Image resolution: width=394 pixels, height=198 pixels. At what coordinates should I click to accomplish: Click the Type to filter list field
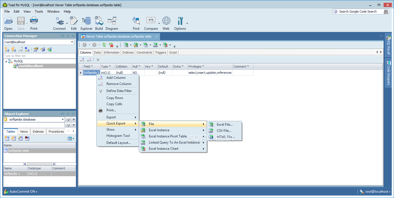(39, 56)
